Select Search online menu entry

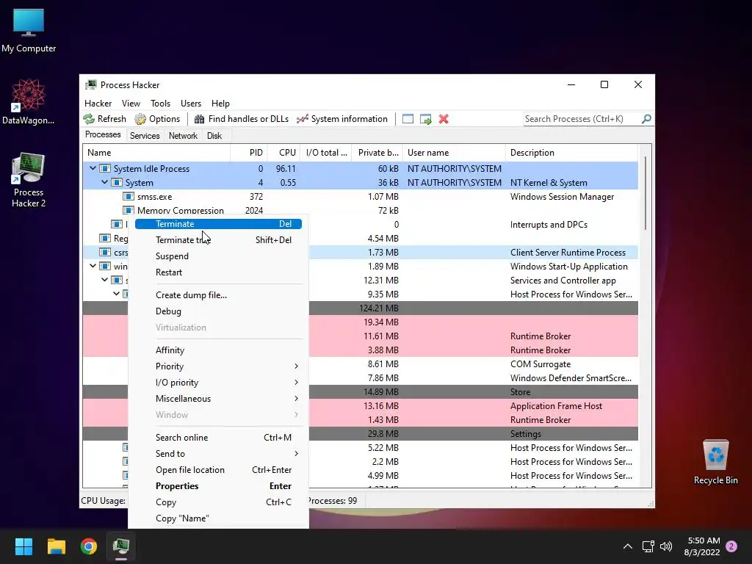(x=218, y=438)
